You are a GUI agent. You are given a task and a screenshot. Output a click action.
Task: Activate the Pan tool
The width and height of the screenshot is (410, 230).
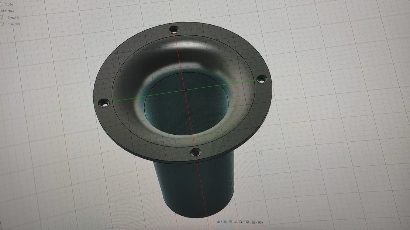(x=230, y=222)
